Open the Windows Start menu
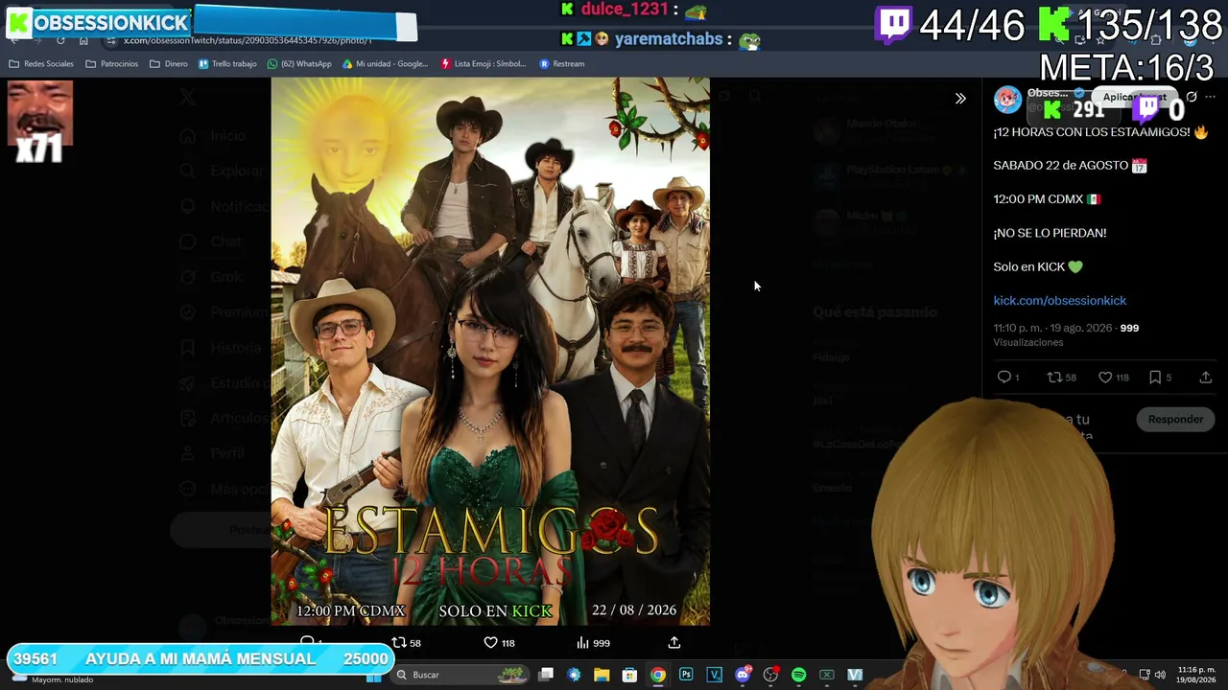This screenshot has width=1228, height=690. point(374,675)
